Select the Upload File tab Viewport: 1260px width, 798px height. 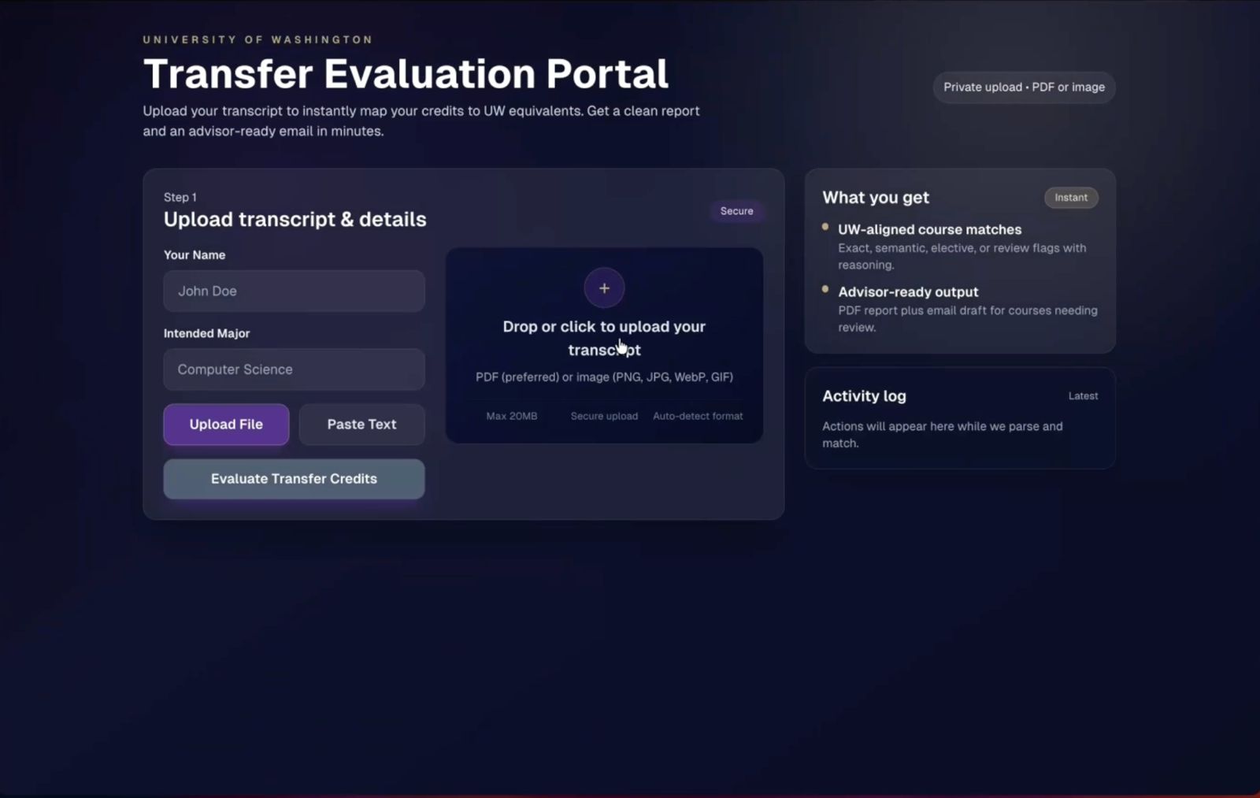click(226, 425)
